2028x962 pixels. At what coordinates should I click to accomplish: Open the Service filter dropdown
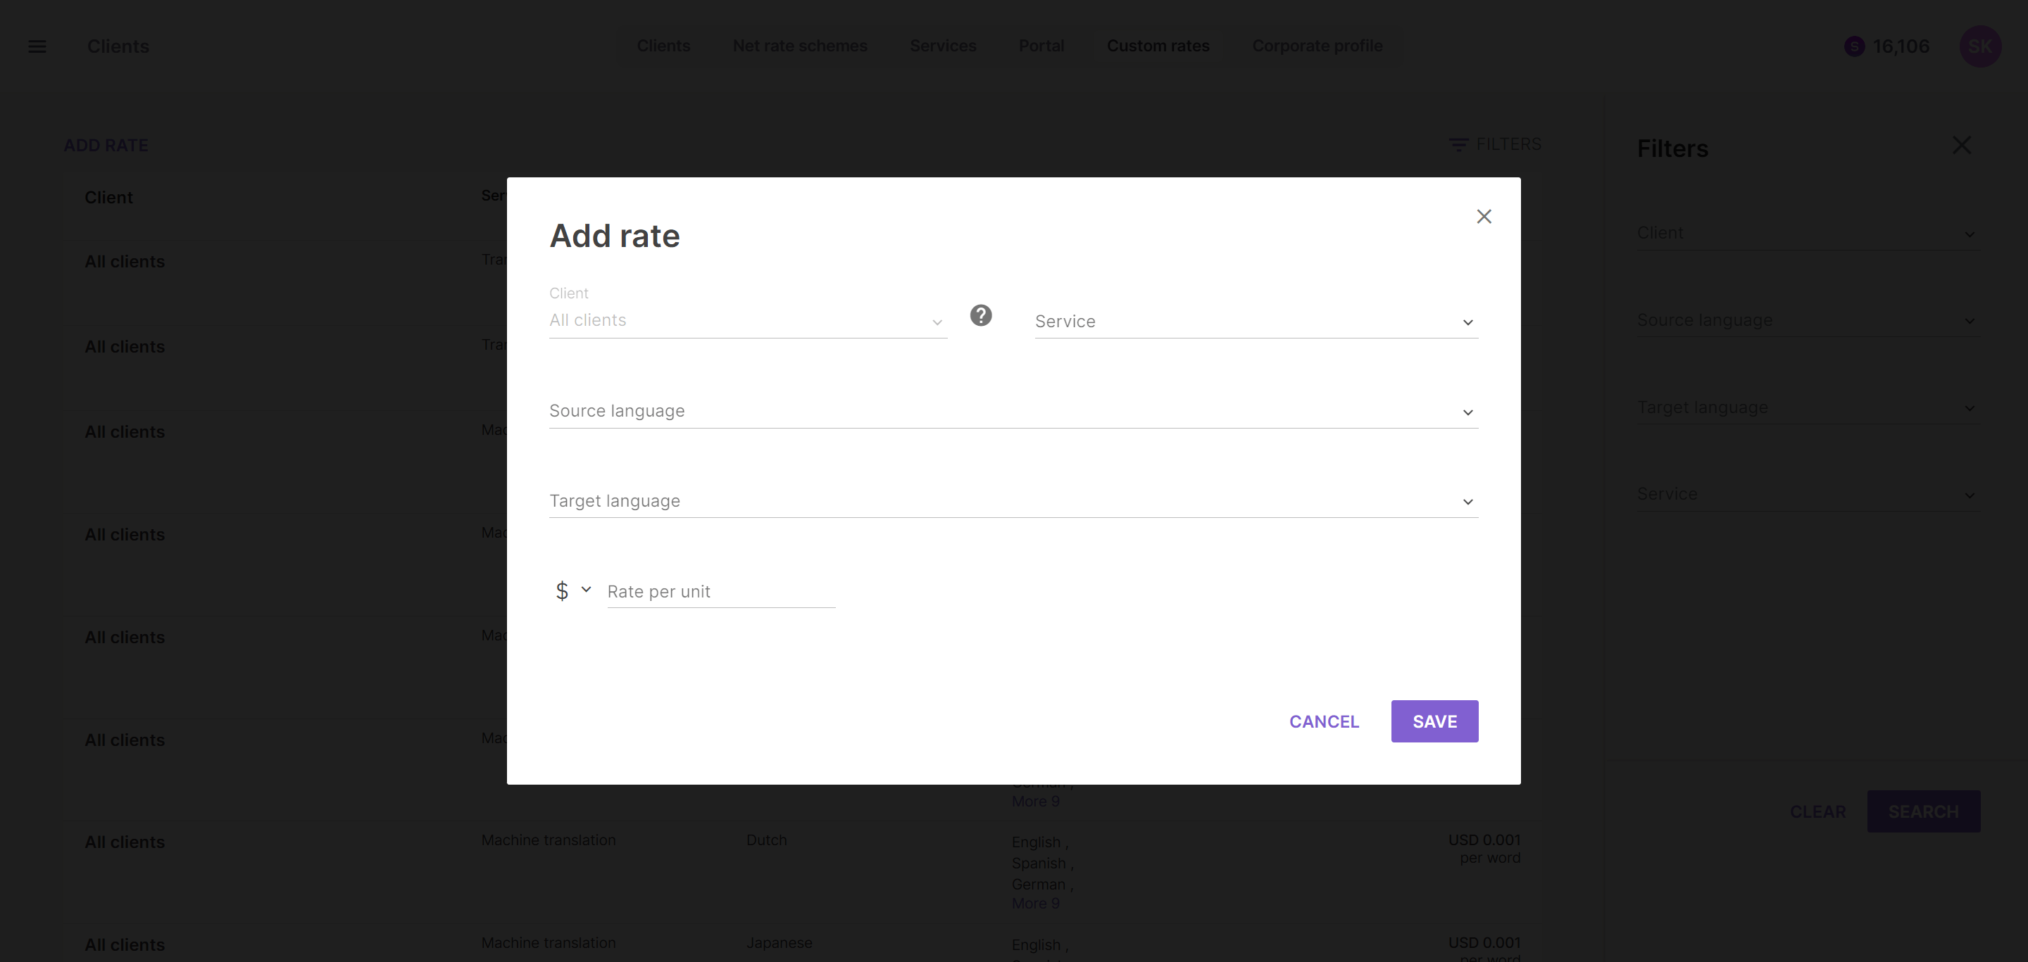pyautogui.click(x=1808, y=494)
